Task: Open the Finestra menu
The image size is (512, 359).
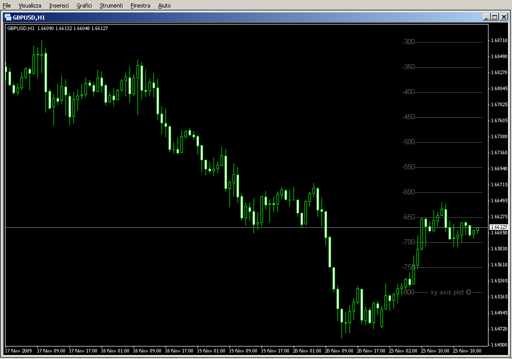Action: point(140,6)
